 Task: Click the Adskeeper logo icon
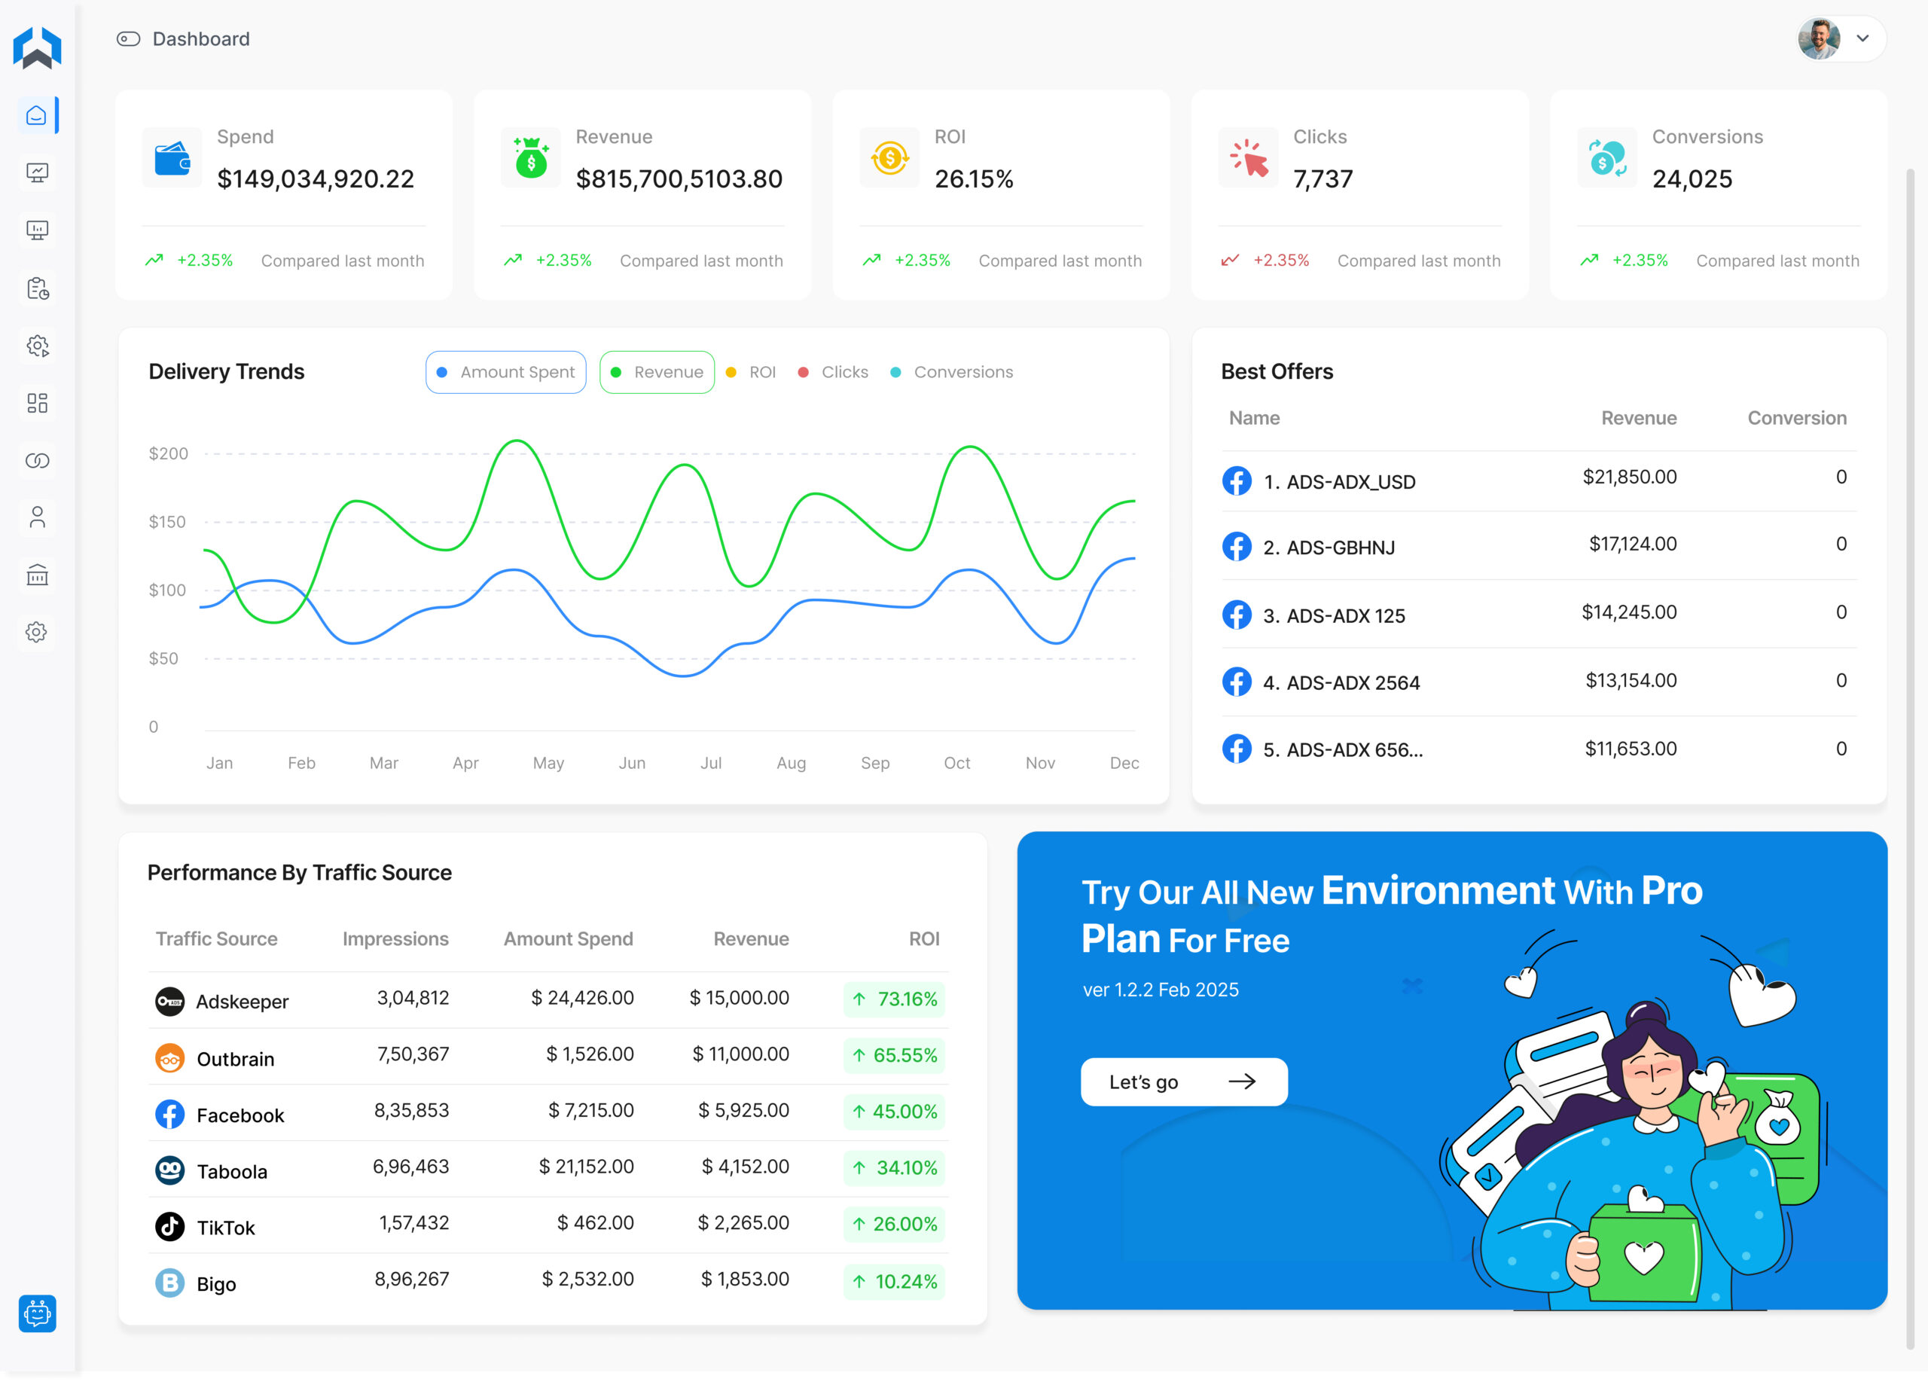click(x=170, y=1001)
